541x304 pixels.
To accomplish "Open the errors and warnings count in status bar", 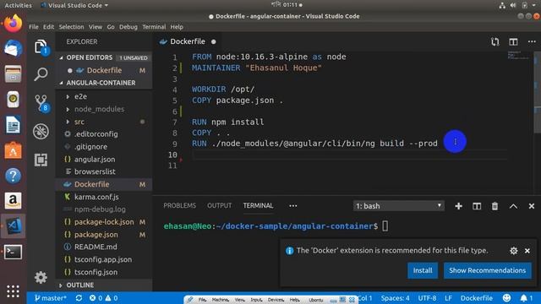I will pos(103,298).
